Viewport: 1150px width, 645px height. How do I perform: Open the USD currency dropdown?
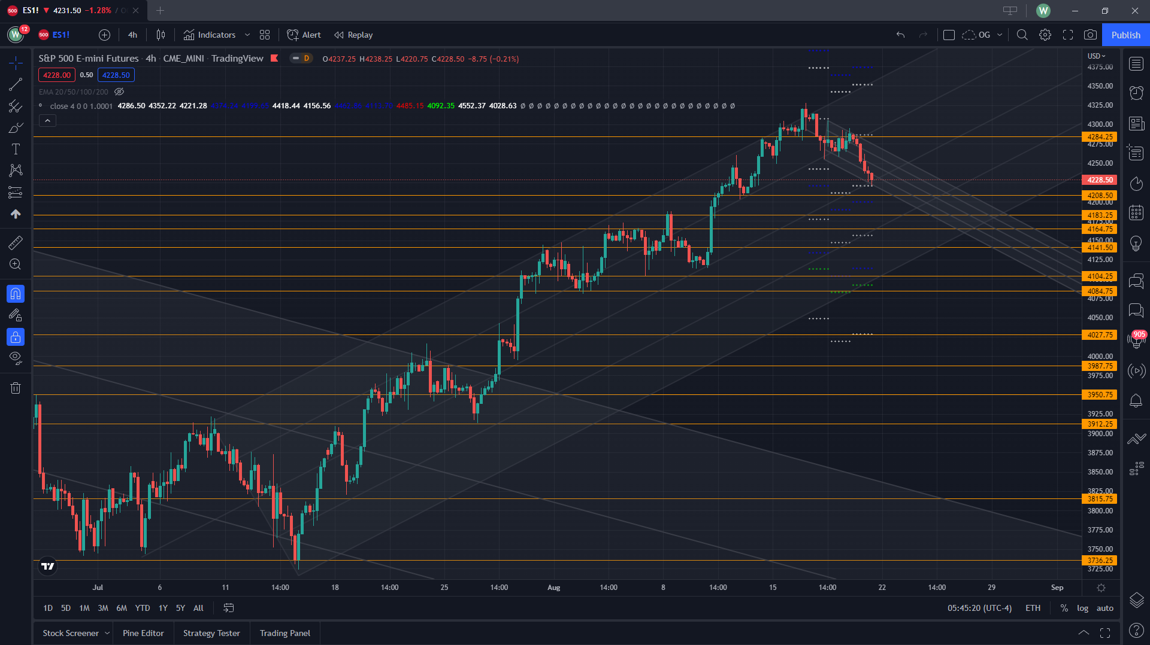click(x=1097, y=56)
